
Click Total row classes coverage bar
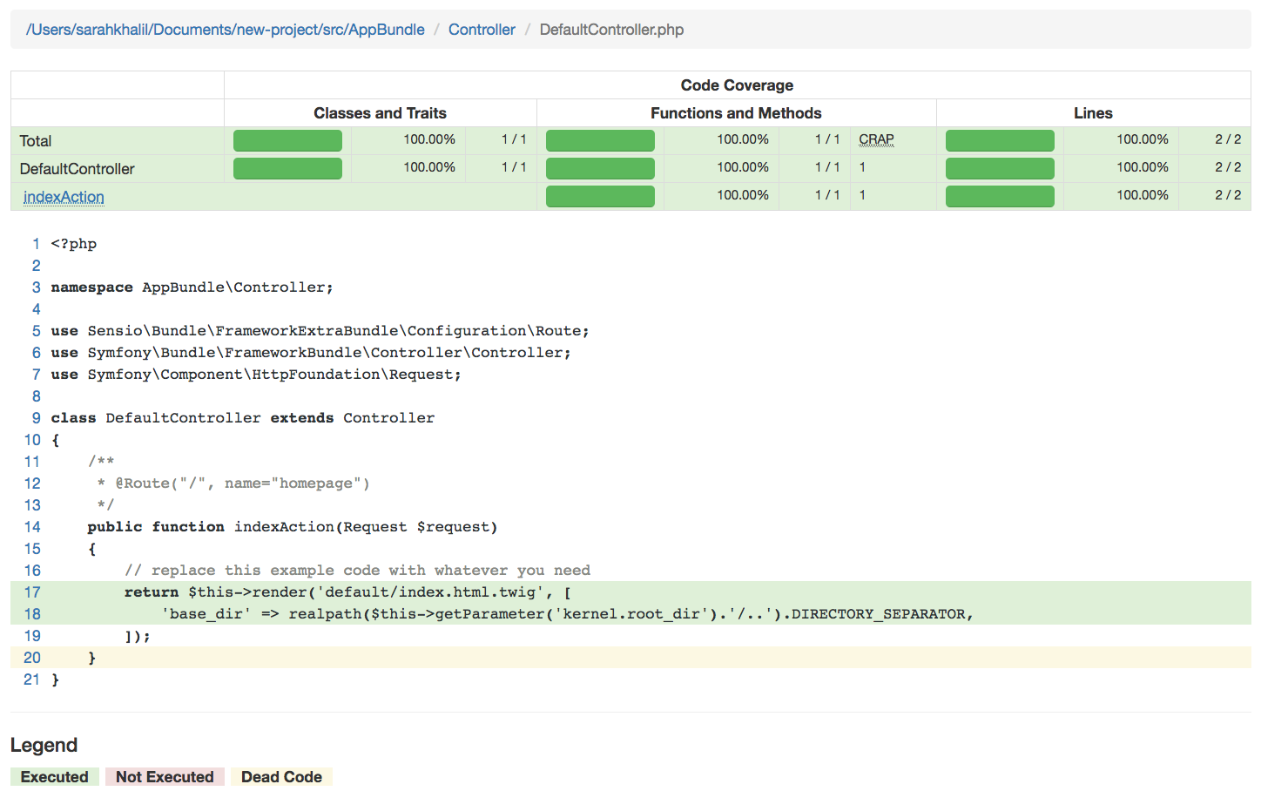pos(287,141)
